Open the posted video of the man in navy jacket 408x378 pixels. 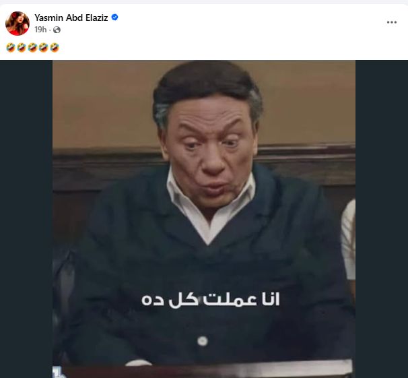[204, 219]
